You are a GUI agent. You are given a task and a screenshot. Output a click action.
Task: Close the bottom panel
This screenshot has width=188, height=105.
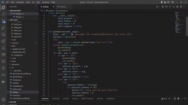tap(185, 99)
